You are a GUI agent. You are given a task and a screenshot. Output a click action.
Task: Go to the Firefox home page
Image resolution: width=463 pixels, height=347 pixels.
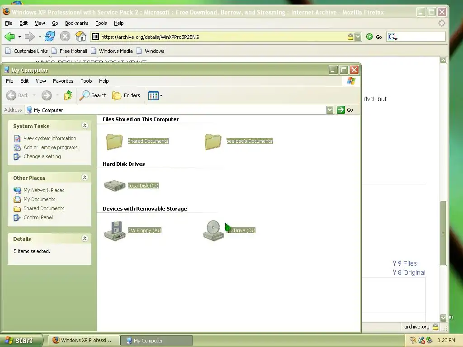80,37
